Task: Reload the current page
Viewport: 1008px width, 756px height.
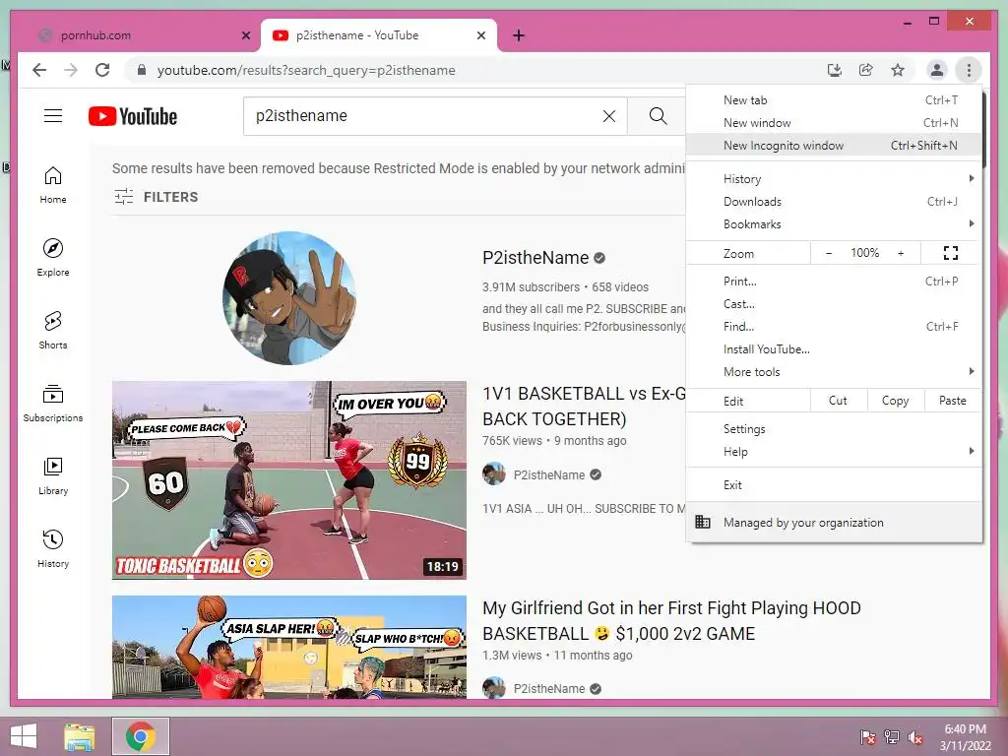Action: pos(102,70)
